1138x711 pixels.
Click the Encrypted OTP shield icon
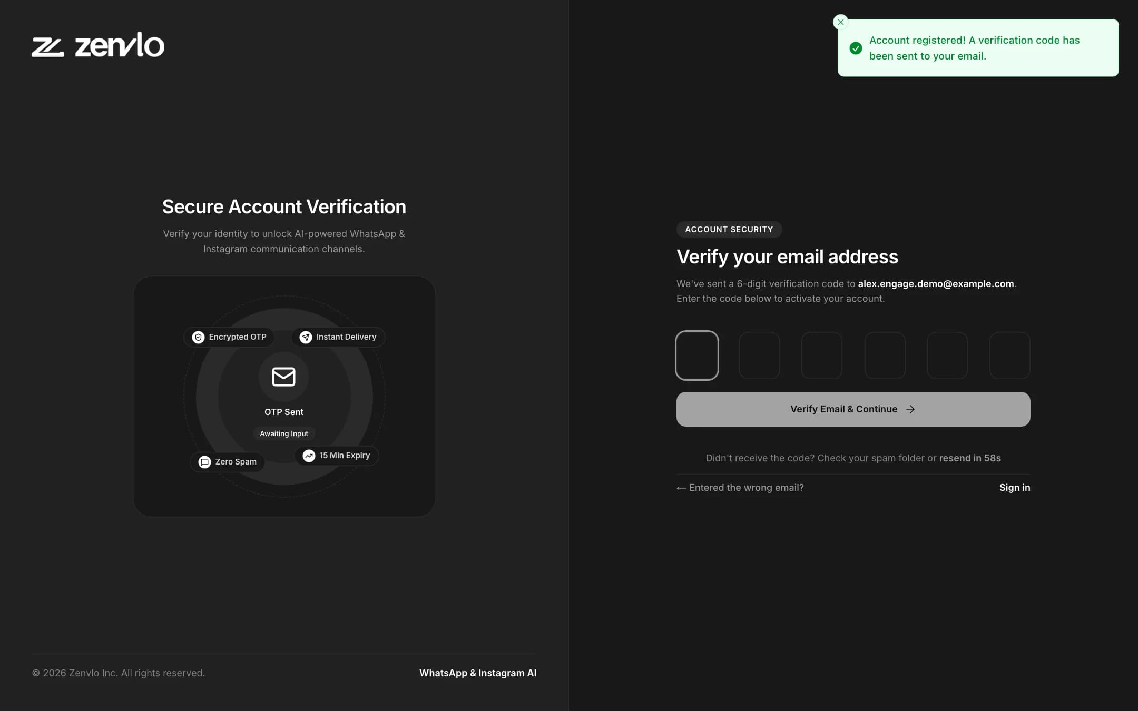tap(198, 337)
